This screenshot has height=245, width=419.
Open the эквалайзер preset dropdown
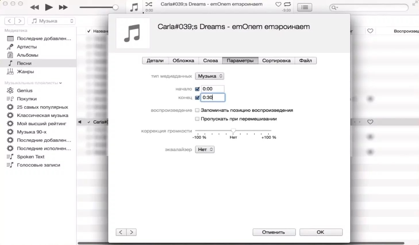[x=205, y=150]
